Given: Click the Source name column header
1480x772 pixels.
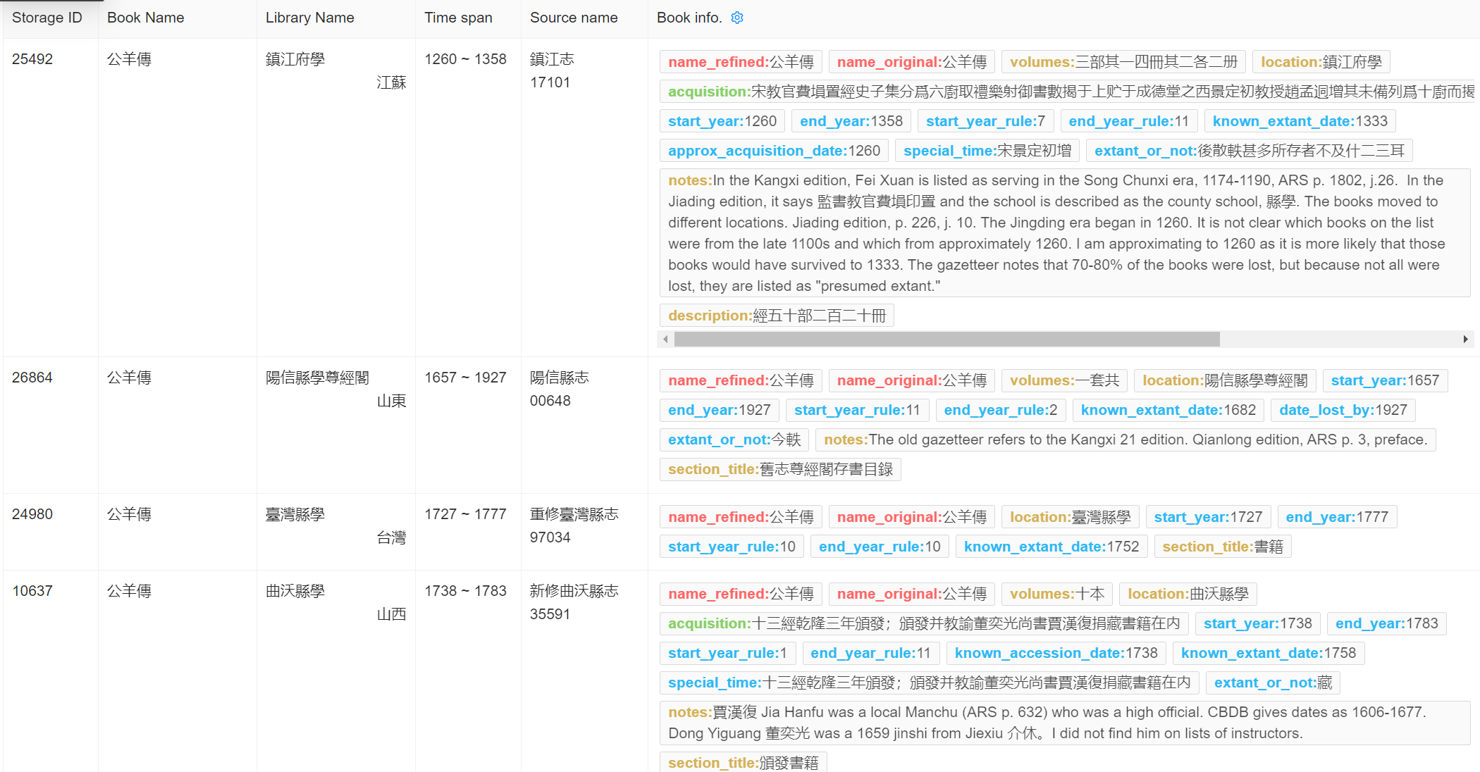Looking at the screenshot, I should 574,18.
